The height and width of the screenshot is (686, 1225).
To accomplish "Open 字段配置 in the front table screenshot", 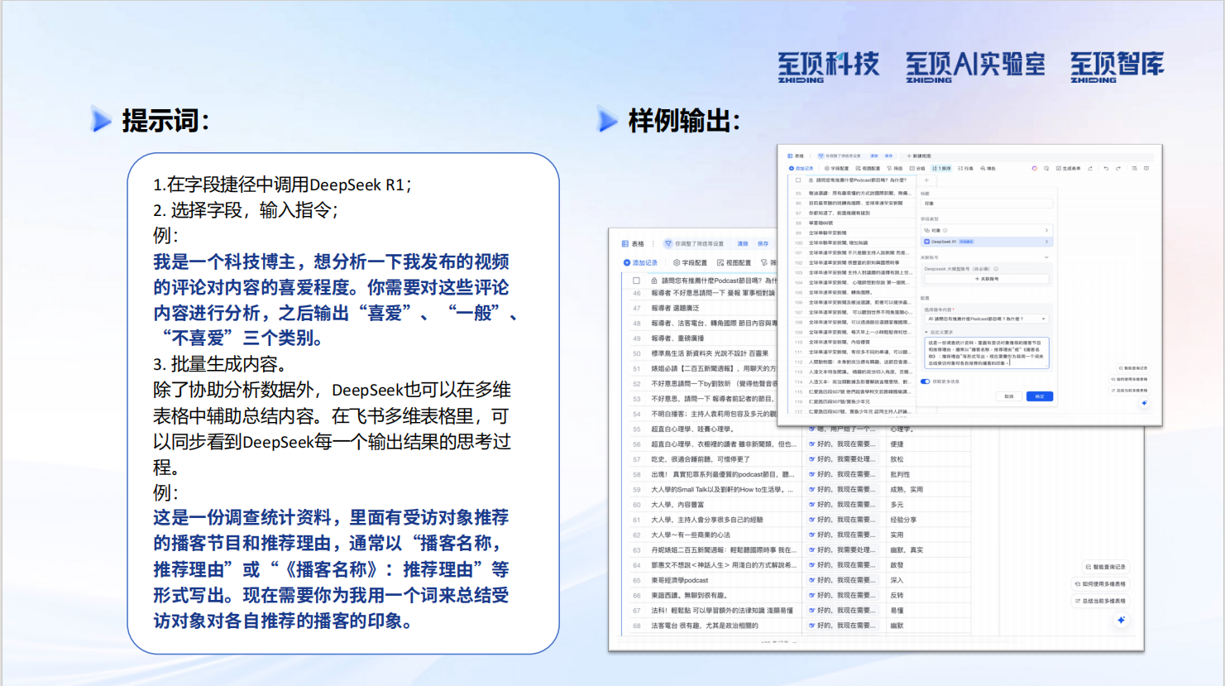I will click(836, 168).
